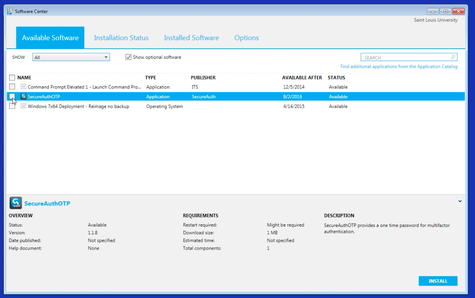Open the Installation Status tab
Image resolution: width=475 pixels, height=298 pixels.
tap(121, 38)
